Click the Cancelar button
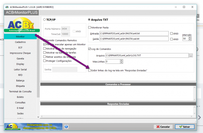Image resolution: width=203 pixels, height=133 pixels. (x=163, y=127)
